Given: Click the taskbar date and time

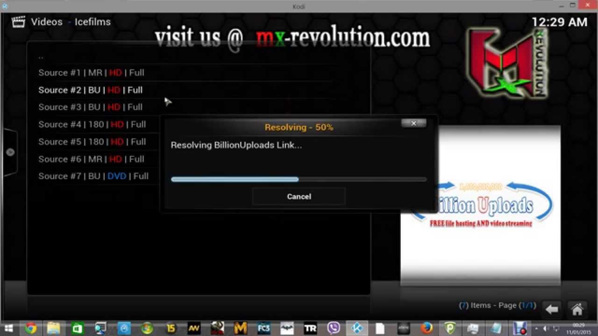Looking at the screenshot, I should [x=579, y=328].
